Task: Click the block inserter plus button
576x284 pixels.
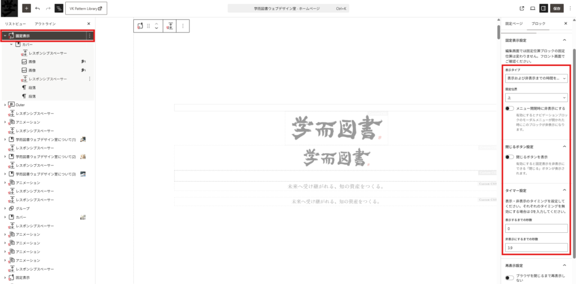Action: coord(26,8)
